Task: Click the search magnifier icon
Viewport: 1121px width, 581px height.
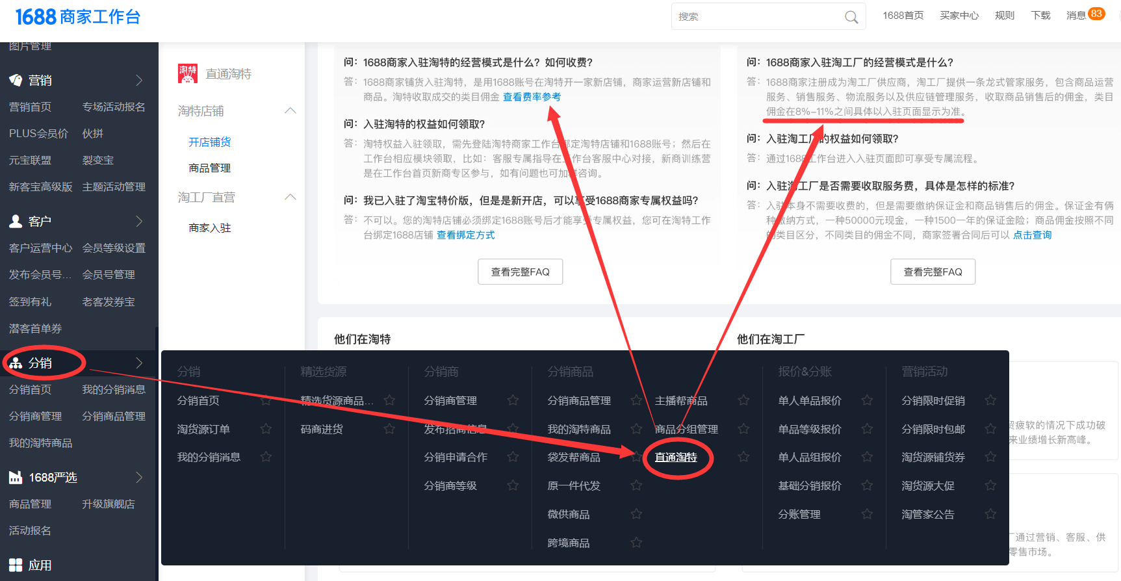Action: (x=851, y=17)
